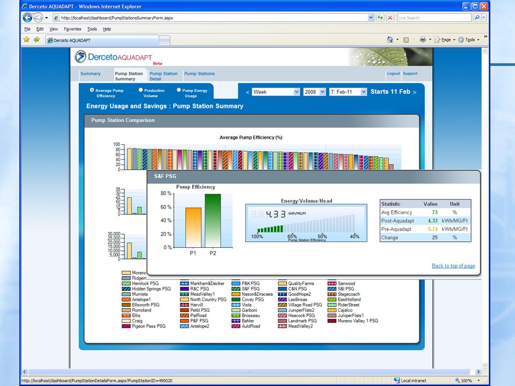Image resolution: width=515 pixels, height=386 pixels.
Task: Click the Favorites Center star icon
Action: click(27, 40)
